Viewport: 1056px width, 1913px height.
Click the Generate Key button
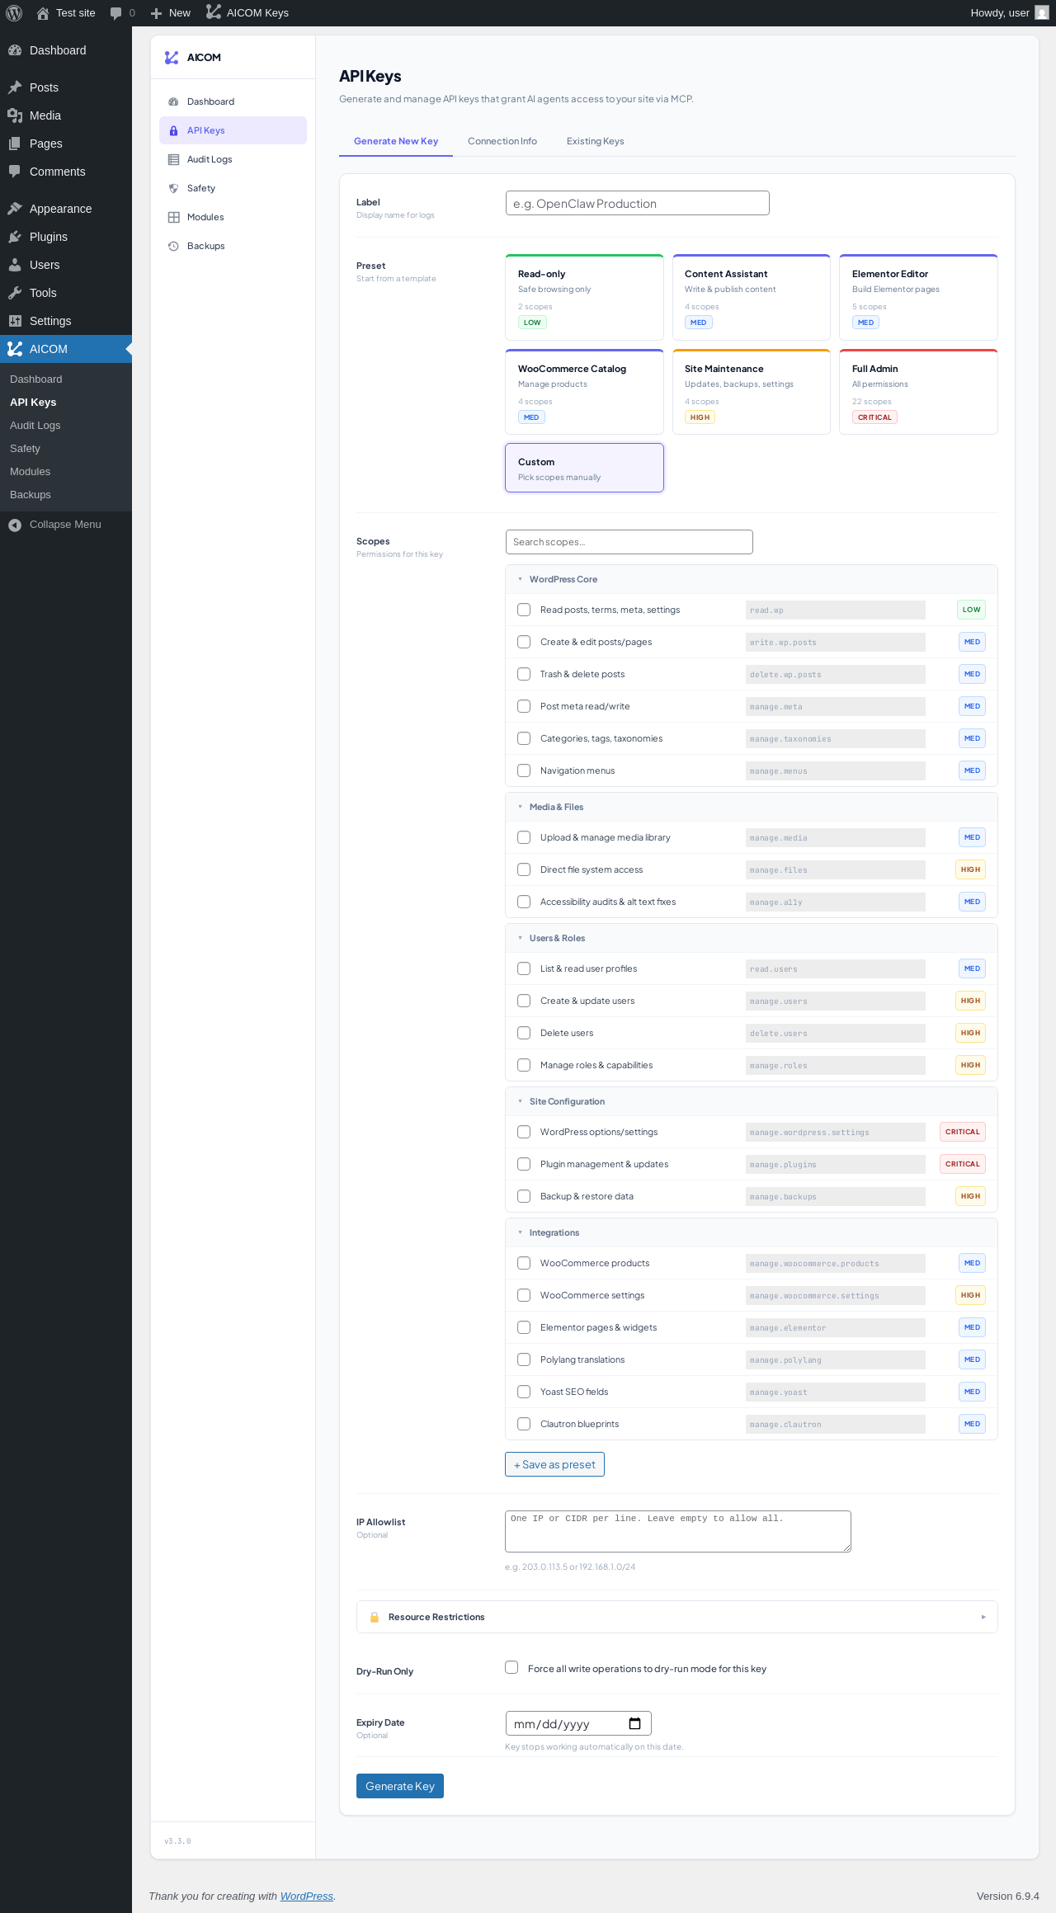(x=400, y=1786)
